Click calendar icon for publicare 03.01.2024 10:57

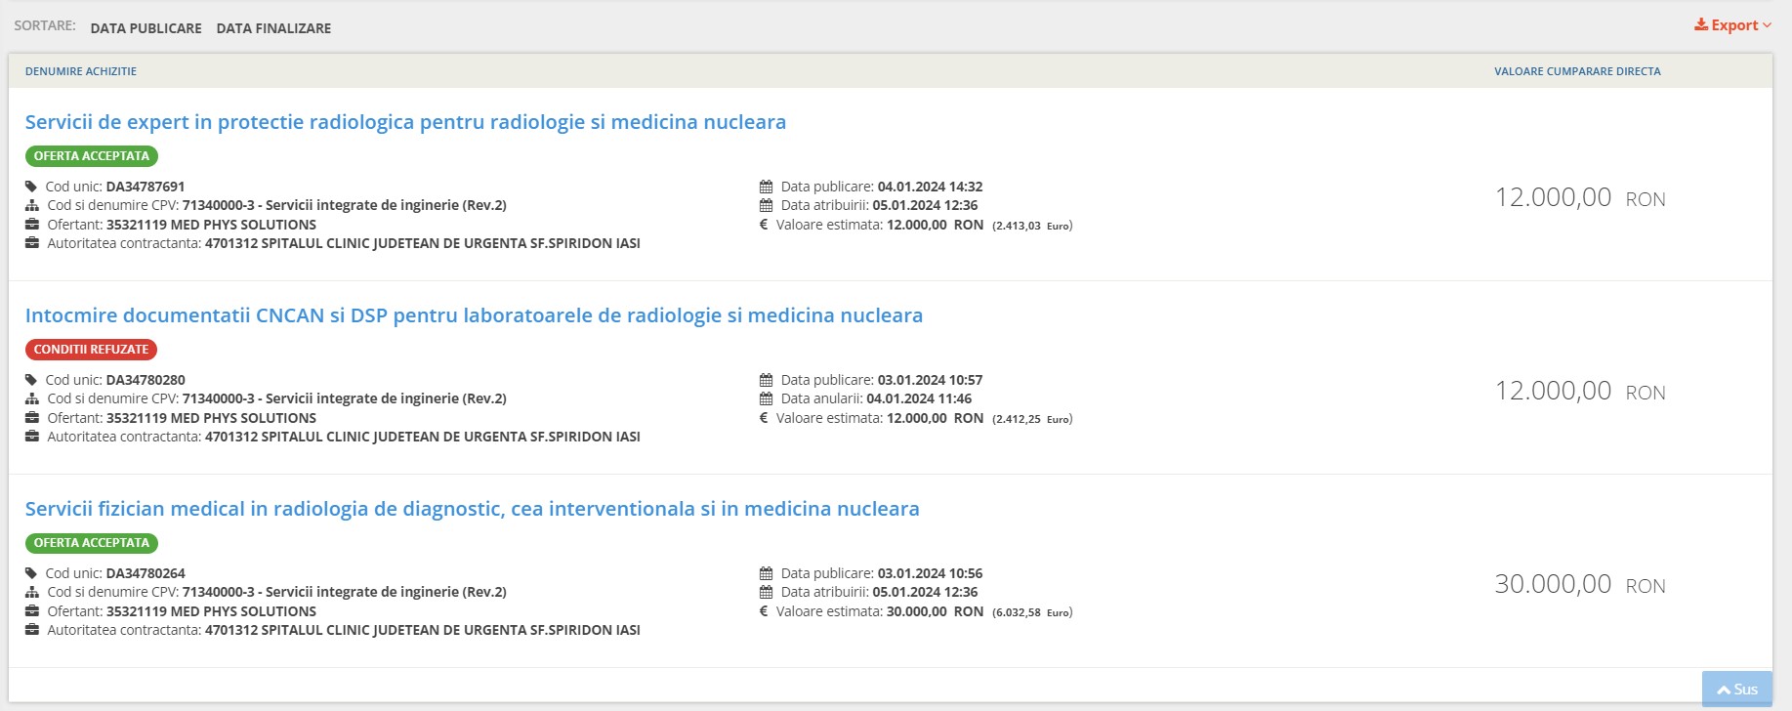click(x=766, y=380)
